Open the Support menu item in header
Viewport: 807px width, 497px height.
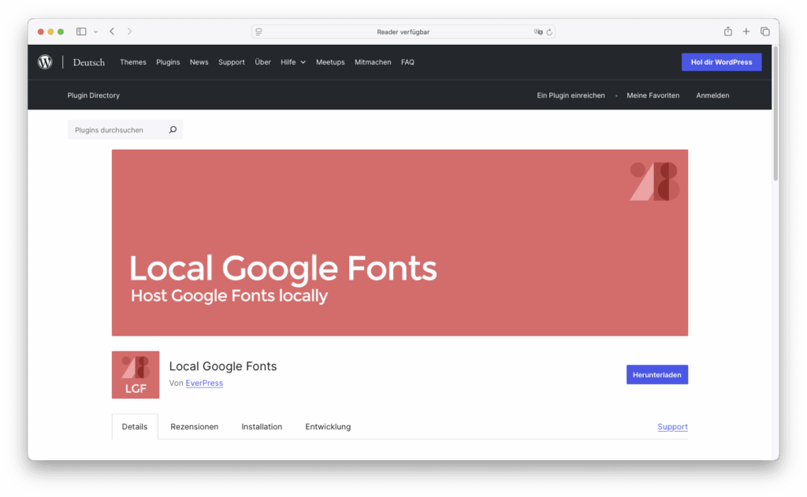(x=232, y=62)
